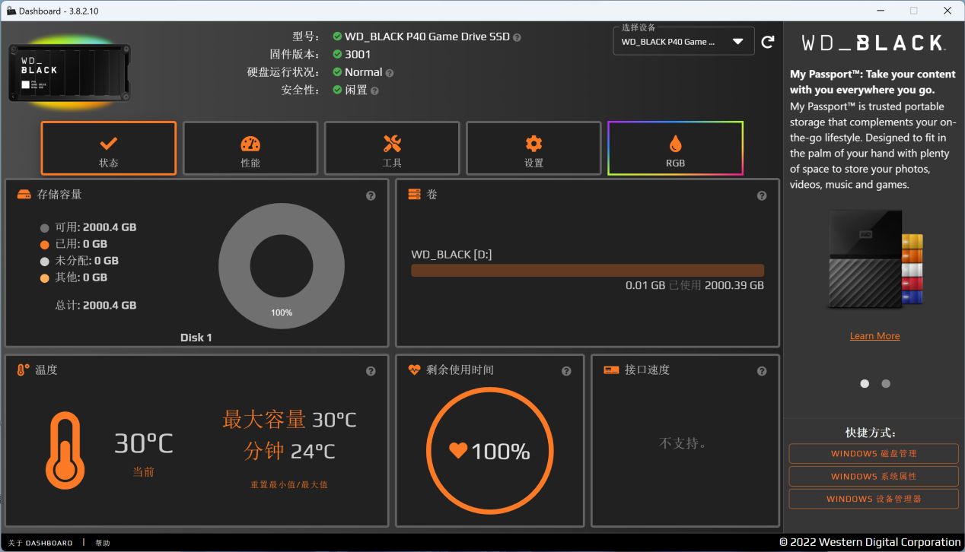965x552 pixels.
Task: Open WINDOWS 磁盘管理 shortcut
Action: tap(874, 454)
